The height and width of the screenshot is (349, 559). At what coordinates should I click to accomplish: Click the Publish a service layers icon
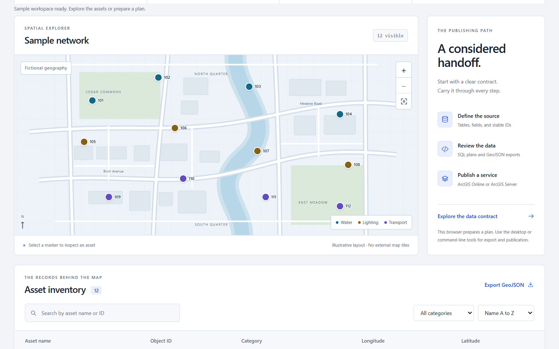(445, 179)
